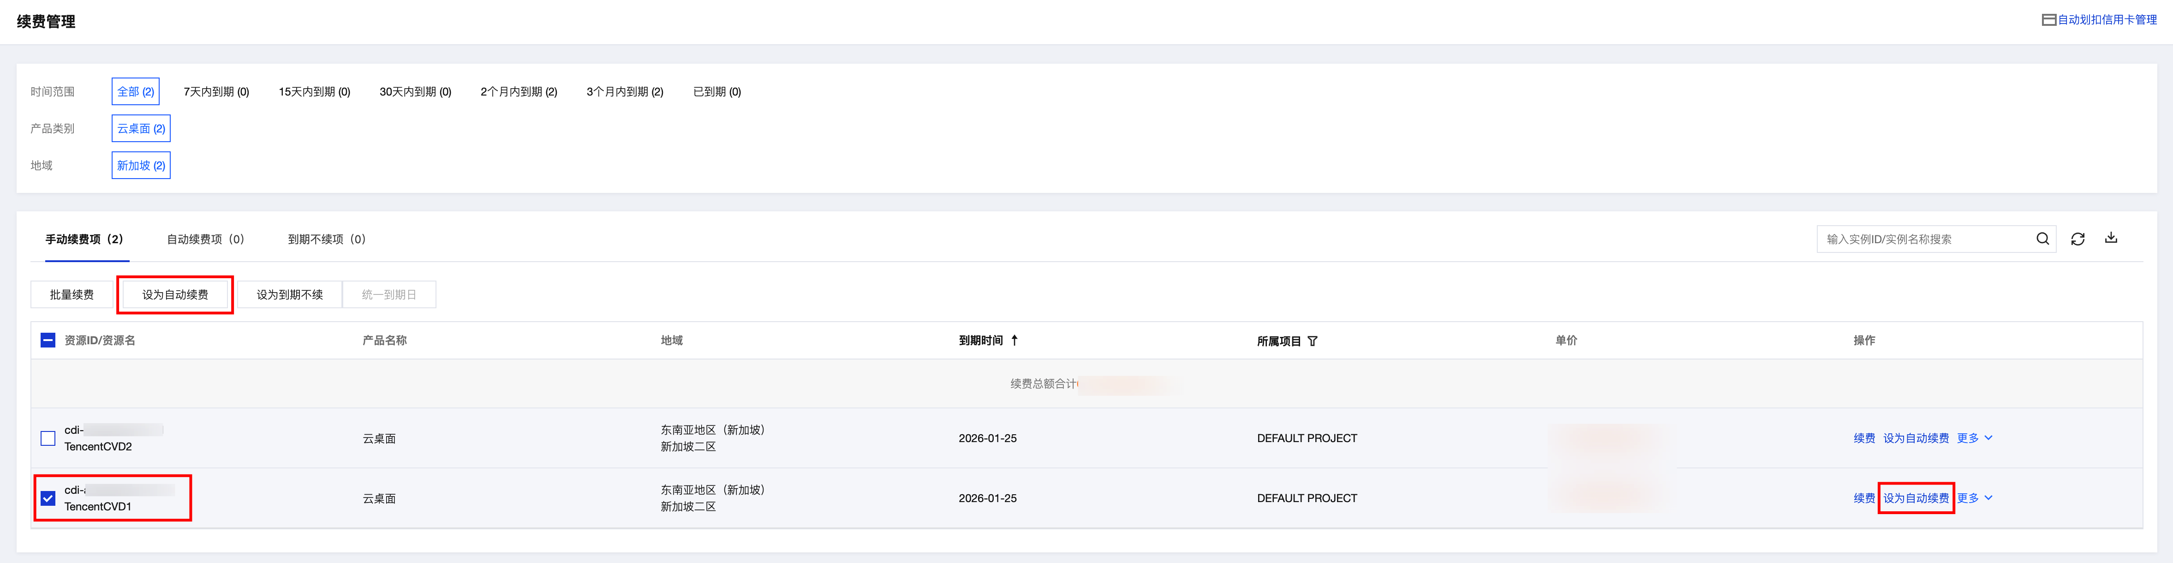Check the TencentCVD2 row checkbox
Viewport: 2173px width, 563px height.
pos(48,438)
